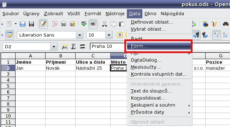Image resolution: width=230 pixels, height=127 pixels.
Task: Export directly as PDF icon
Action: [x=55, y=24]
